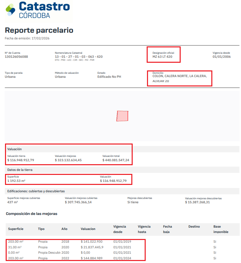This screenshot has width=241, height=263.
Task: Click the Estado value Edificado No PH
Action: (109, 77)
